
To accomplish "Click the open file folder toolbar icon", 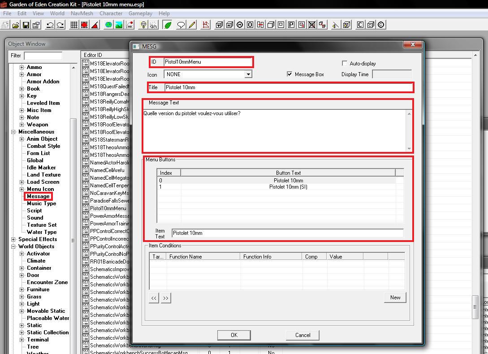I will (16, 25).
